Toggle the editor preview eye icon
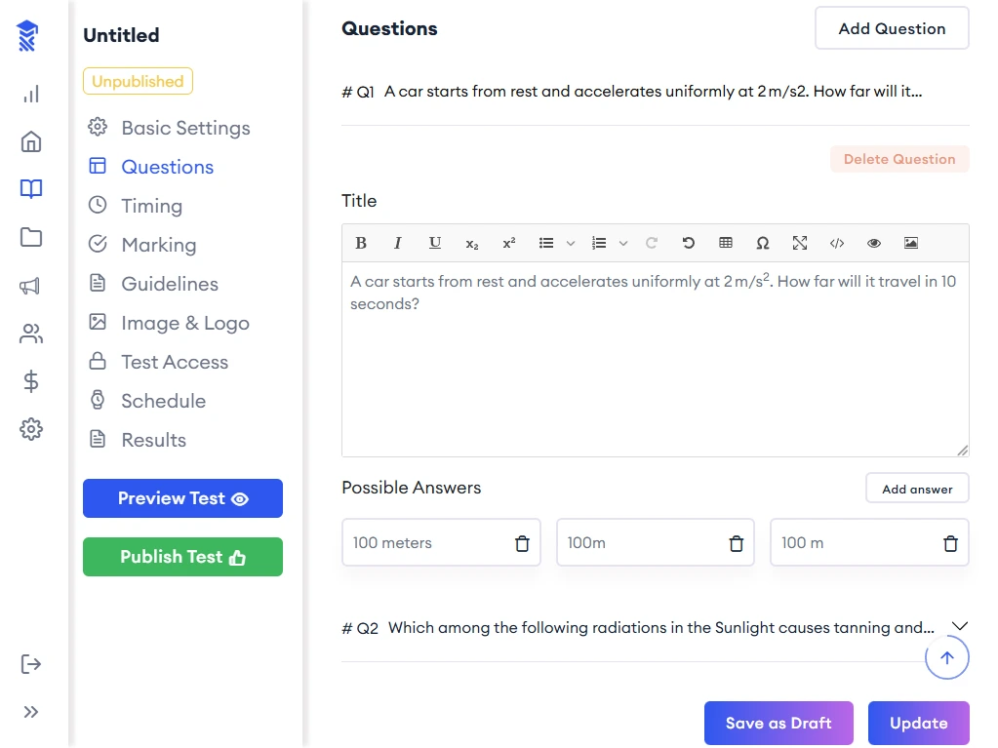 click(x=874, y=243)
